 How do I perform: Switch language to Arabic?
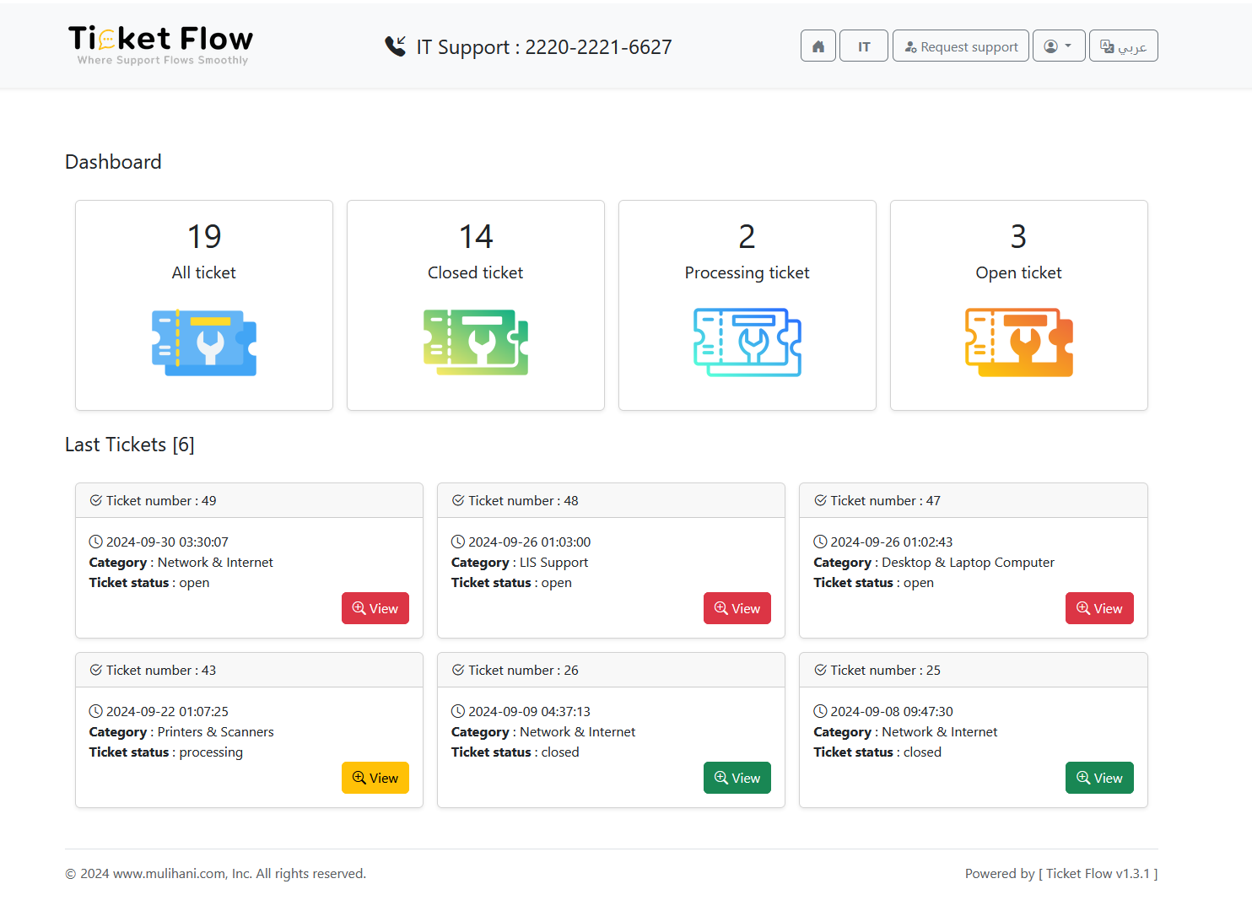1124,46
